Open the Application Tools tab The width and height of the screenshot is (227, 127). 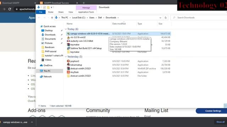[86, 12]
